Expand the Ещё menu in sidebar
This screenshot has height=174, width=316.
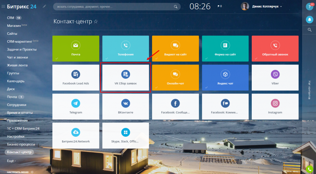click(x=11, y=161)
